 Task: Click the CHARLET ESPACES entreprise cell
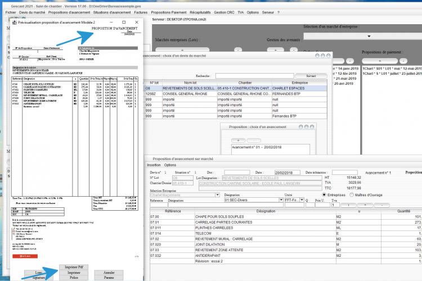(x=299, y=88)
